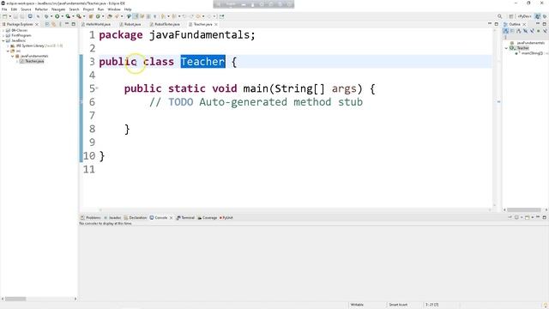Expand the BK-Classes project
549x309 pixels.
[3, 31]
